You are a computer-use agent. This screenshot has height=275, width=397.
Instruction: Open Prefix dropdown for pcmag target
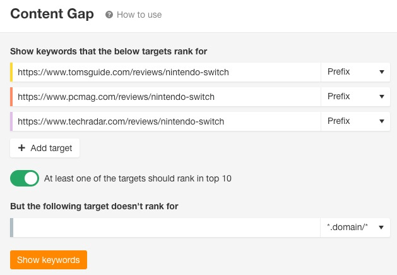tap(355, 97)
